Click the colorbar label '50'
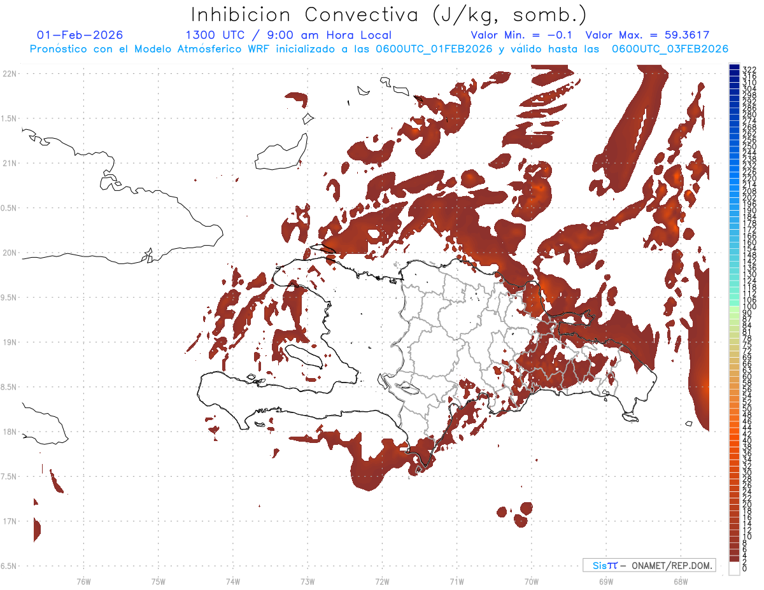This screenshot has height=590, width=764. (747, 409)
